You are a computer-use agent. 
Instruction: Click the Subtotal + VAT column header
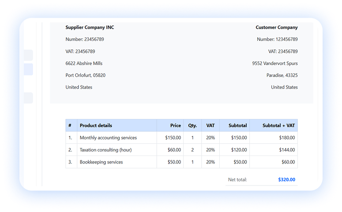pyautogui.click(x=278, y=126)
